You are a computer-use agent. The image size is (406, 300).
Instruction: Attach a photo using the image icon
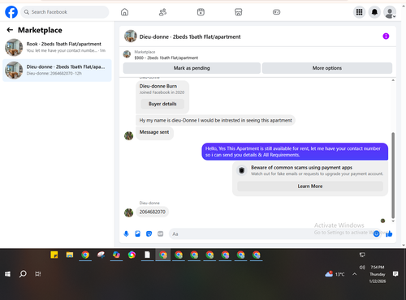(137, 234)
